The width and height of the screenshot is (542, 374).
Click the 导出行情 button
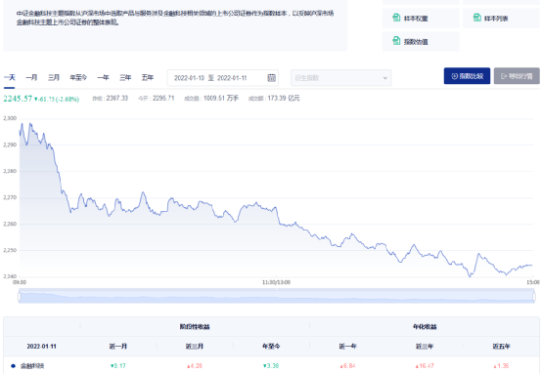click(x=517, y=76)
